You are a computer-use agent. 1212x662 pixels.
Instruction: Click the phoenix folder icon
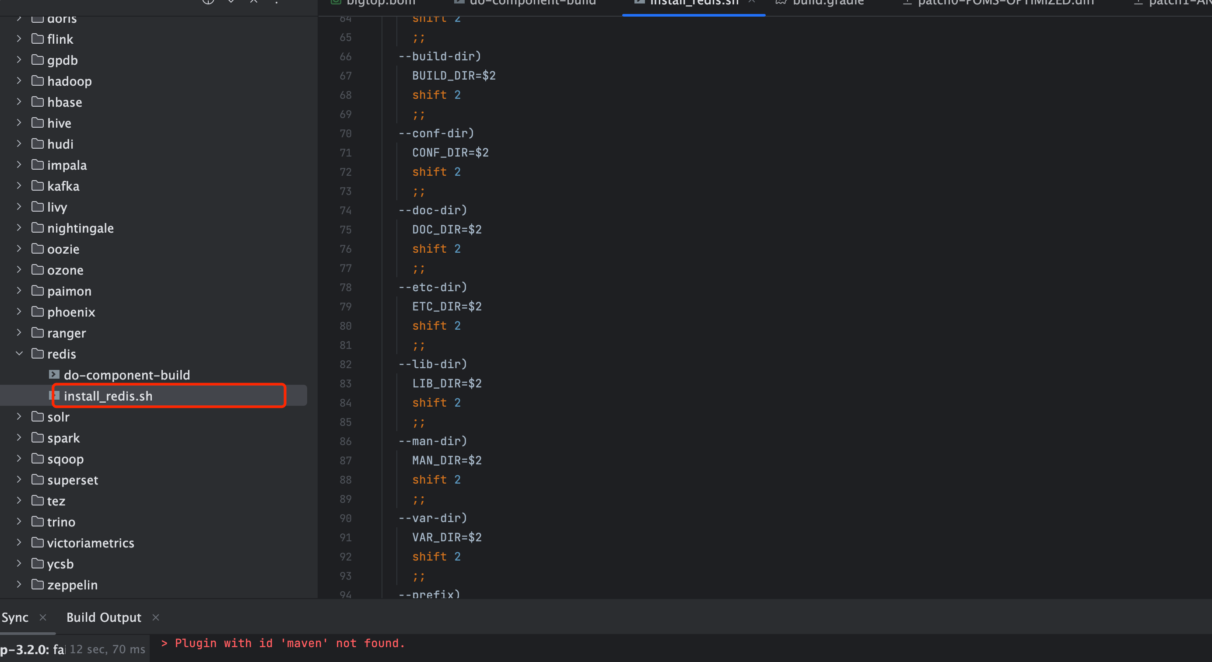[x=38, y=312]
